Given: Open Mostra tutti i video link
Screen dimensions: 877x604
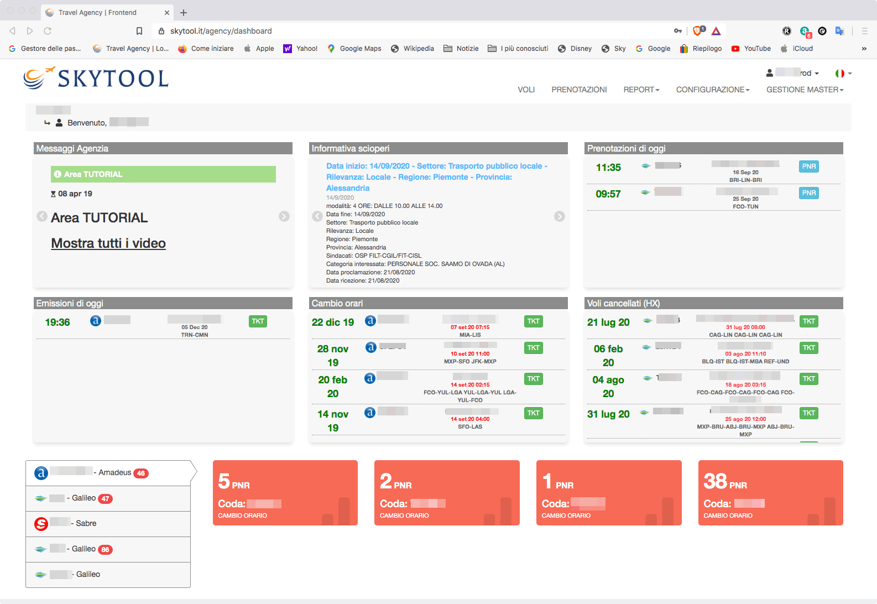Looking at the screenshot, I should click(108, 243).
